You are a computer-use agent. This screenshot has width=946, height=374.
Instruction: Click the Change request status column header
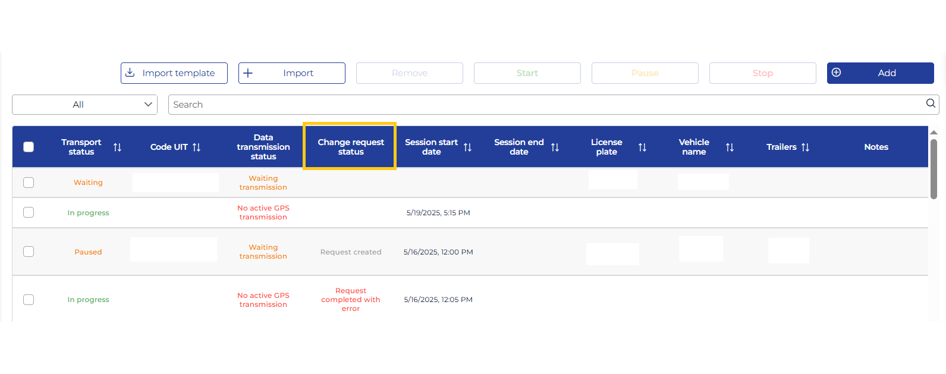(350, 147)
